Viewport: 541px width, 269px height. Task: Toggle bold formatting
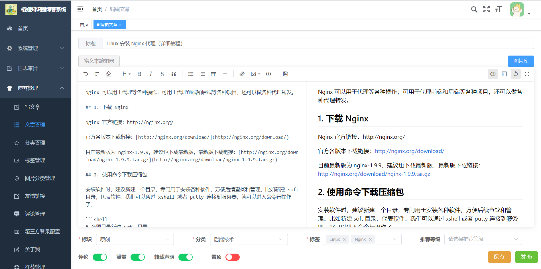pyautogui.click(x=139, y=74)
